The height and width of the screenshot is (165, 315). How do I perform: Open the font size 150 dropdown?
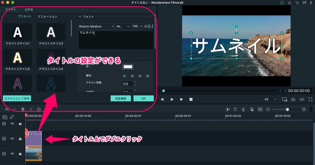click(x=138, y=26)
